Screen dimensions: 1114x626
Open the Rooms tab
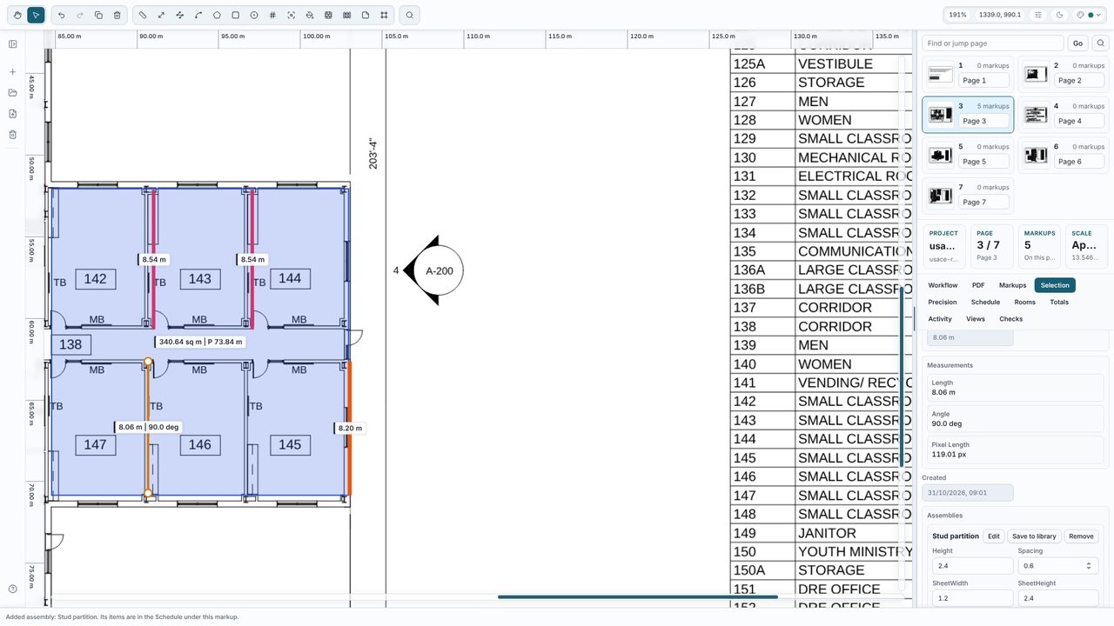pyautogui.click(x=1024, y=302)
